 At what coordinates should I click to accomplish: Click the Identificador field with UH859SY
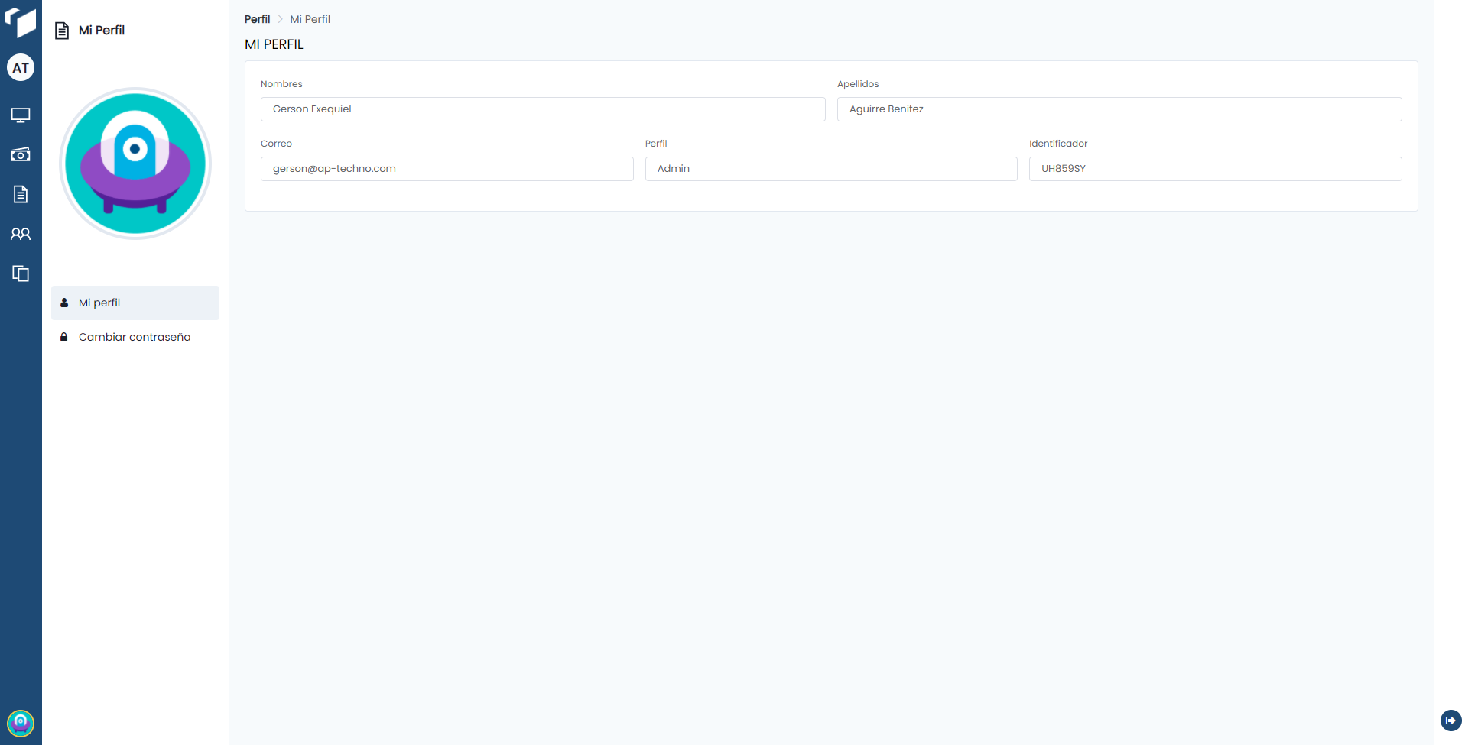pos(1216,169)
